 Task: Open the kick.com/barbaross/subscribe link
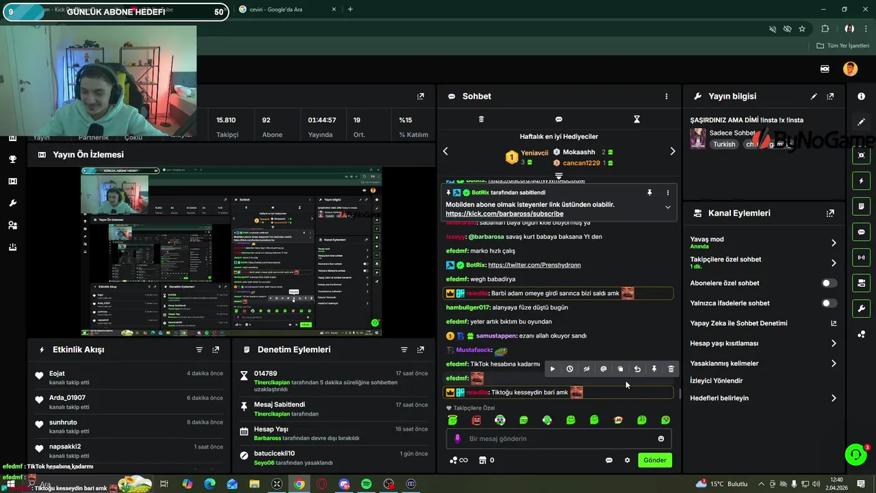pyautogui.click(x=504, y=214)
